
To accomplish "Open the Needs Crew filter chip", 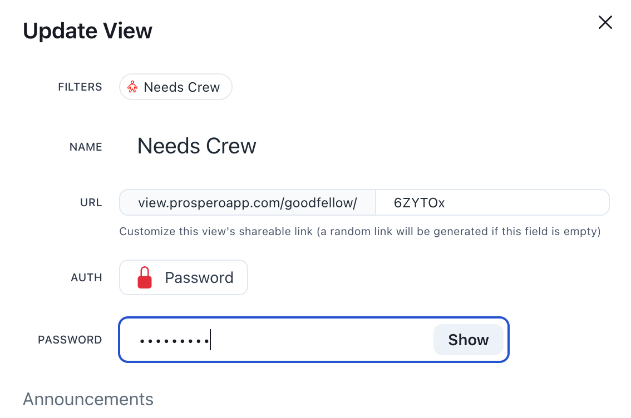I will (175, 87).
